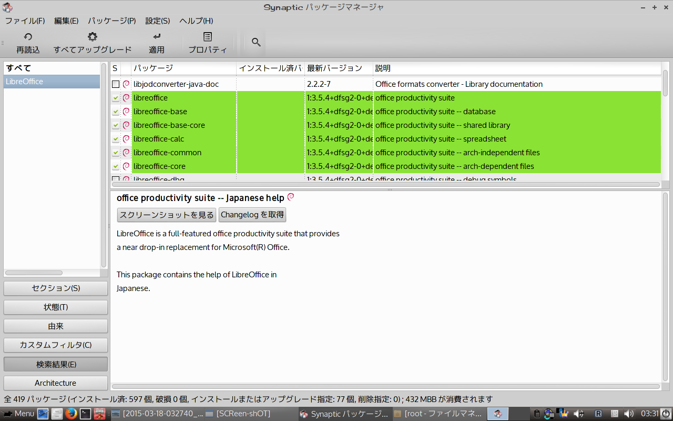This screenshot has width=673, height=421.
Task: Click the volume speaker icon in system tray
Action: point(628,414)
